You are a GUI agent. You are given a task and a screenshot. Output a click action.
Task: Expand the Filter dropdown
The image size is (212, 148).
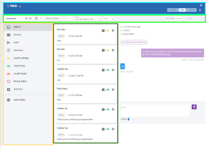coord(108,19)
